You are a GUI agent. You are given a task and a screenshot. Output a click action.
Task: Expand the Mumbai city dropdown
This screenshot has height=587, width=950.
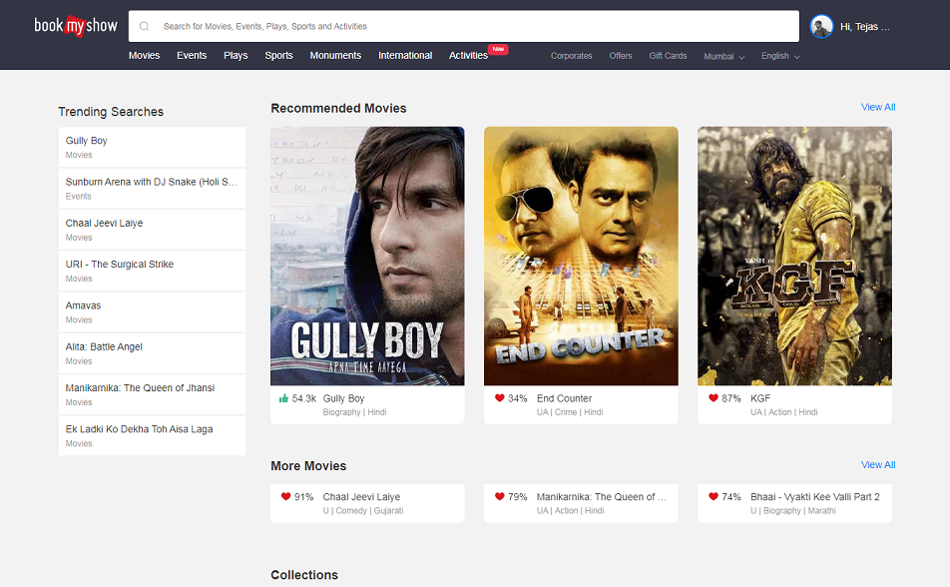pos(723,56)
